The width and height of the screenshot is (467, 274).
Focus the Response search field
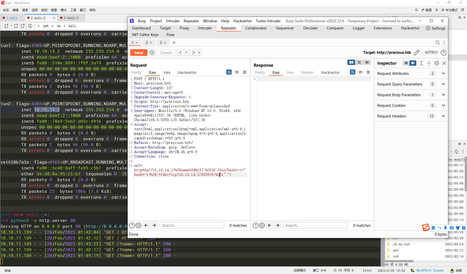tap(315, 225)
